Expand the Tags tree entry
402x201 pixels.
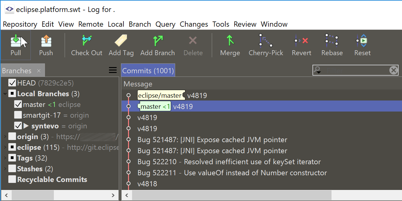pos(4,158)
